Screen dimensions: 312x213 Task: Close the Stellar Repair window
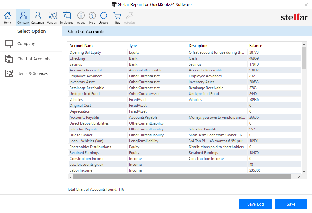click(306, 5)
